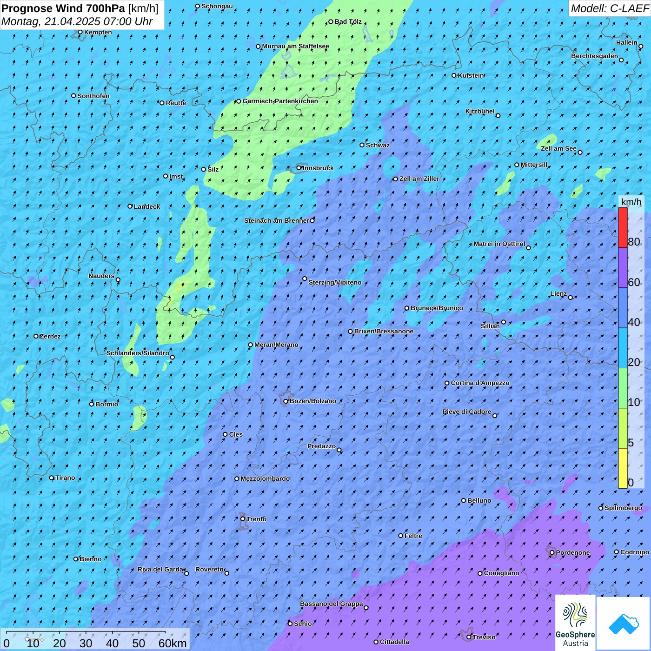Click the GeoSphere Austria logo

click(575, 623)
